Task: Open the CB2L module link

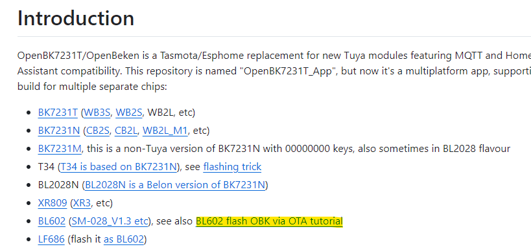Action: tap(126, 131)
